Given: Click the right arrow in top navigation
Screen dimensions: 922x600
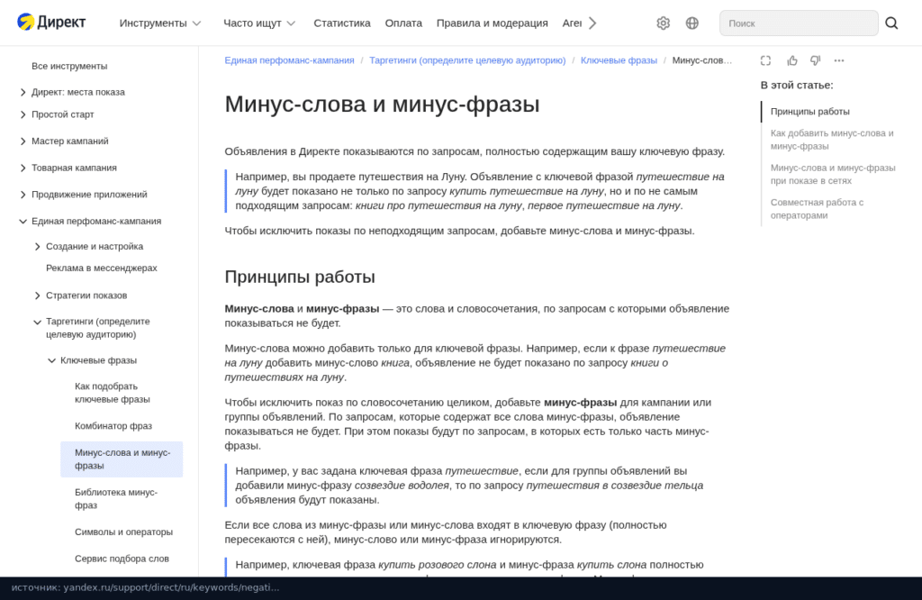Looking at the screenshot, I should [592, 23].
